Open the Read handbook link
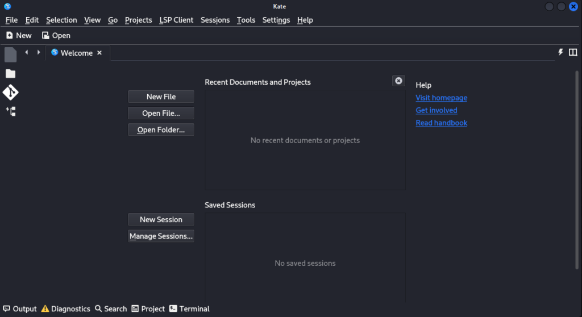582x317 pixels. (x=441, y=123)
